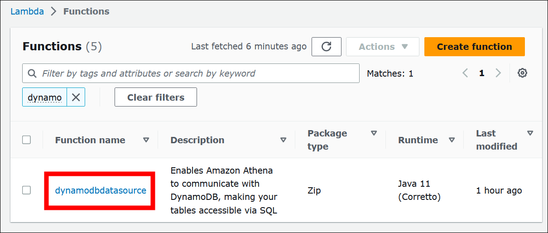Image resolution: width=548 pixels, height=233 pixels.
Task: Sort by Runtime column arrow
Action: tap(452, 140)
